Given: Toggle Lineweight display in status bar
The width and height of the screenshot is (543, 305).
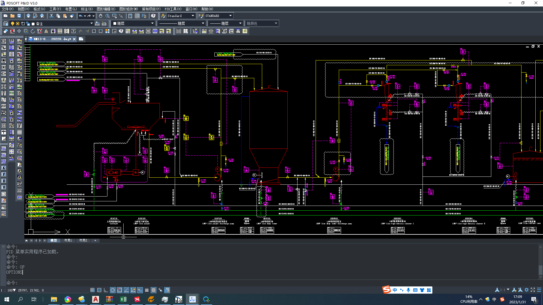Looking at the screenshot, I should pos(147,290).
